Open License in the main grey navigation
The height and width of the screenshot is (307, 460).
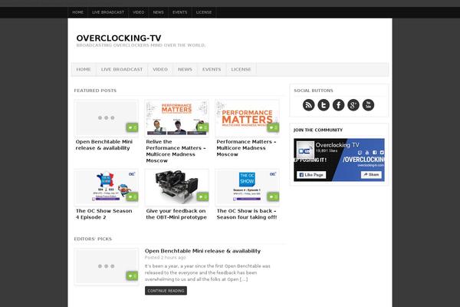[241, 69]
